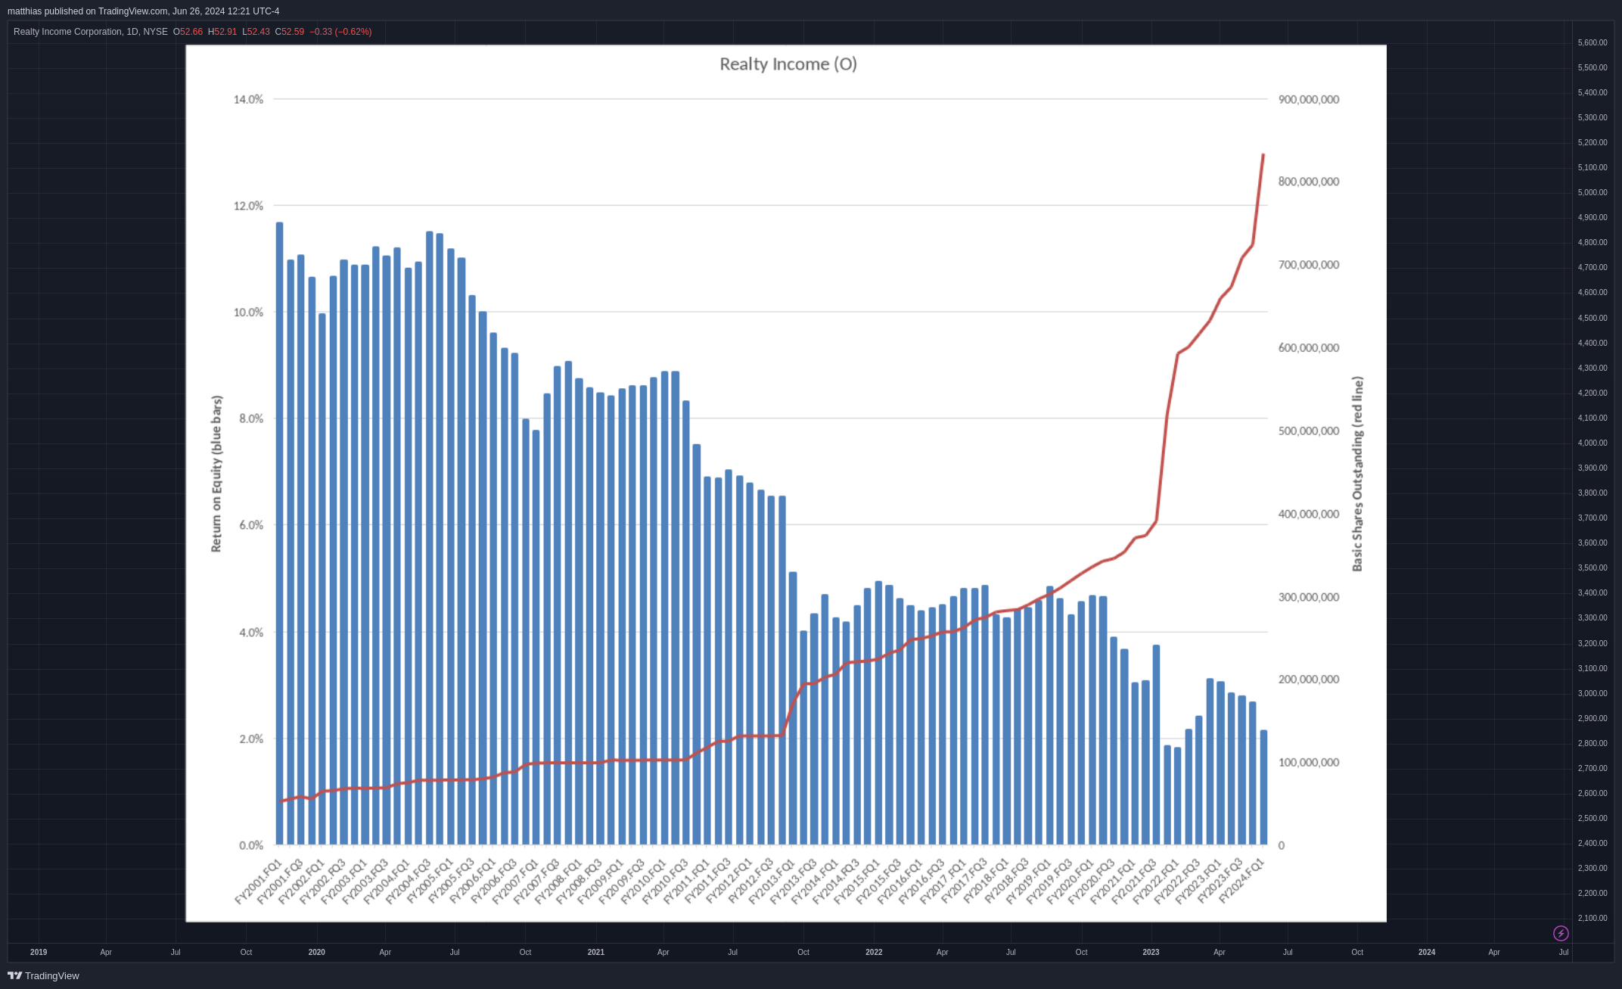Image resolution: width=1622 pixels, height=989 pixels.
Task: Click the 2020 year label on time axis
Action: (317, 952)
